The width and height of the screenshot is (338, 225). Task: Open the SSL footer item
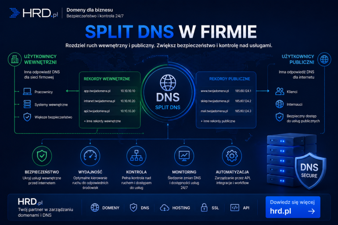[x=210, y=207]
